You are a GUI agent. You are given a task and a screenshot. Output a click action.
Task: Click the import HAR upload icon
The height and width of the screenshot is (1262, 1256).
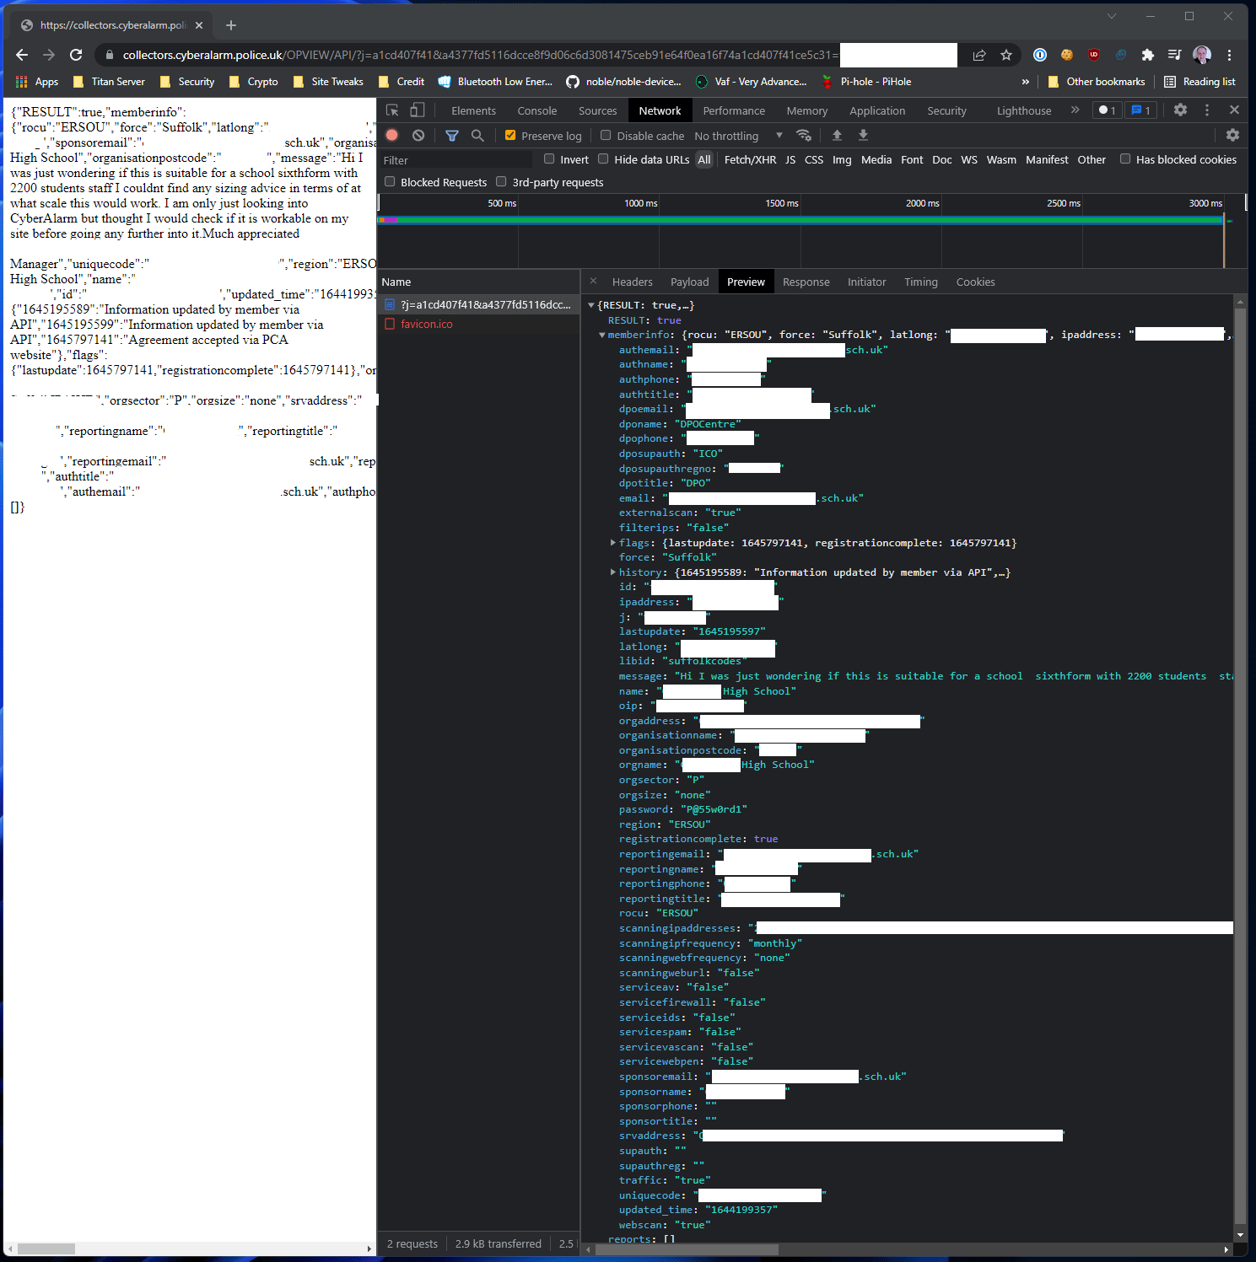pos(837,136)
